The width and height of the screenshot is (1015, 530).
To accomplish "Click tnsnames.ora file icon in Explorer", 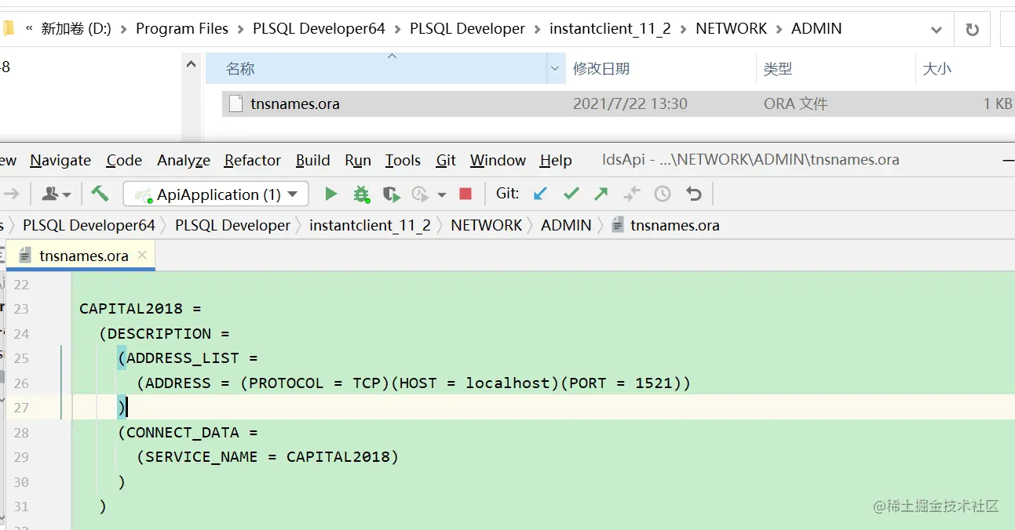I will click(235, 103).
